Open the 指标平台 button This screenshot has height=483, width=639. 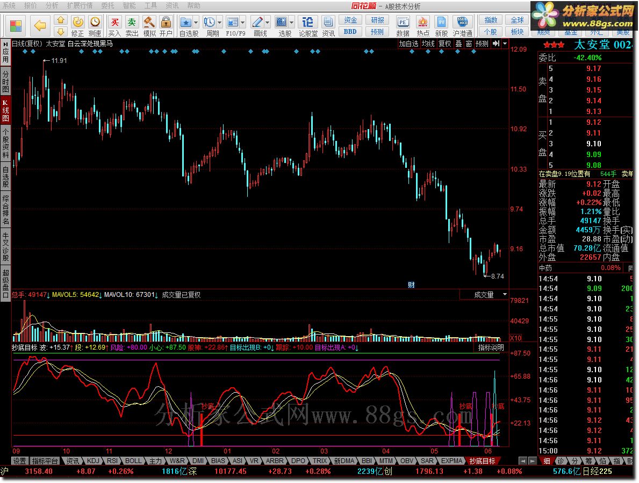tap(45, 461)
